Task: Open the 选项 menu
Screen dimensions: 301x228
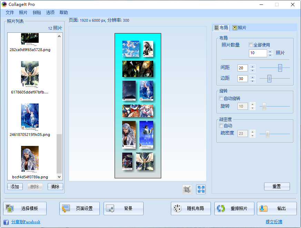Action: (x=50, y=13)
